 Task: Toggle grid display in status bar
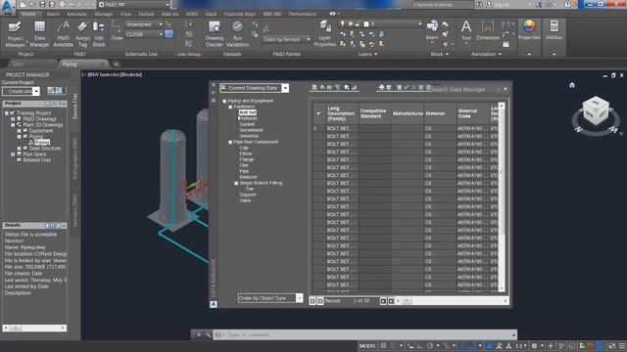[x=383, y=346]
